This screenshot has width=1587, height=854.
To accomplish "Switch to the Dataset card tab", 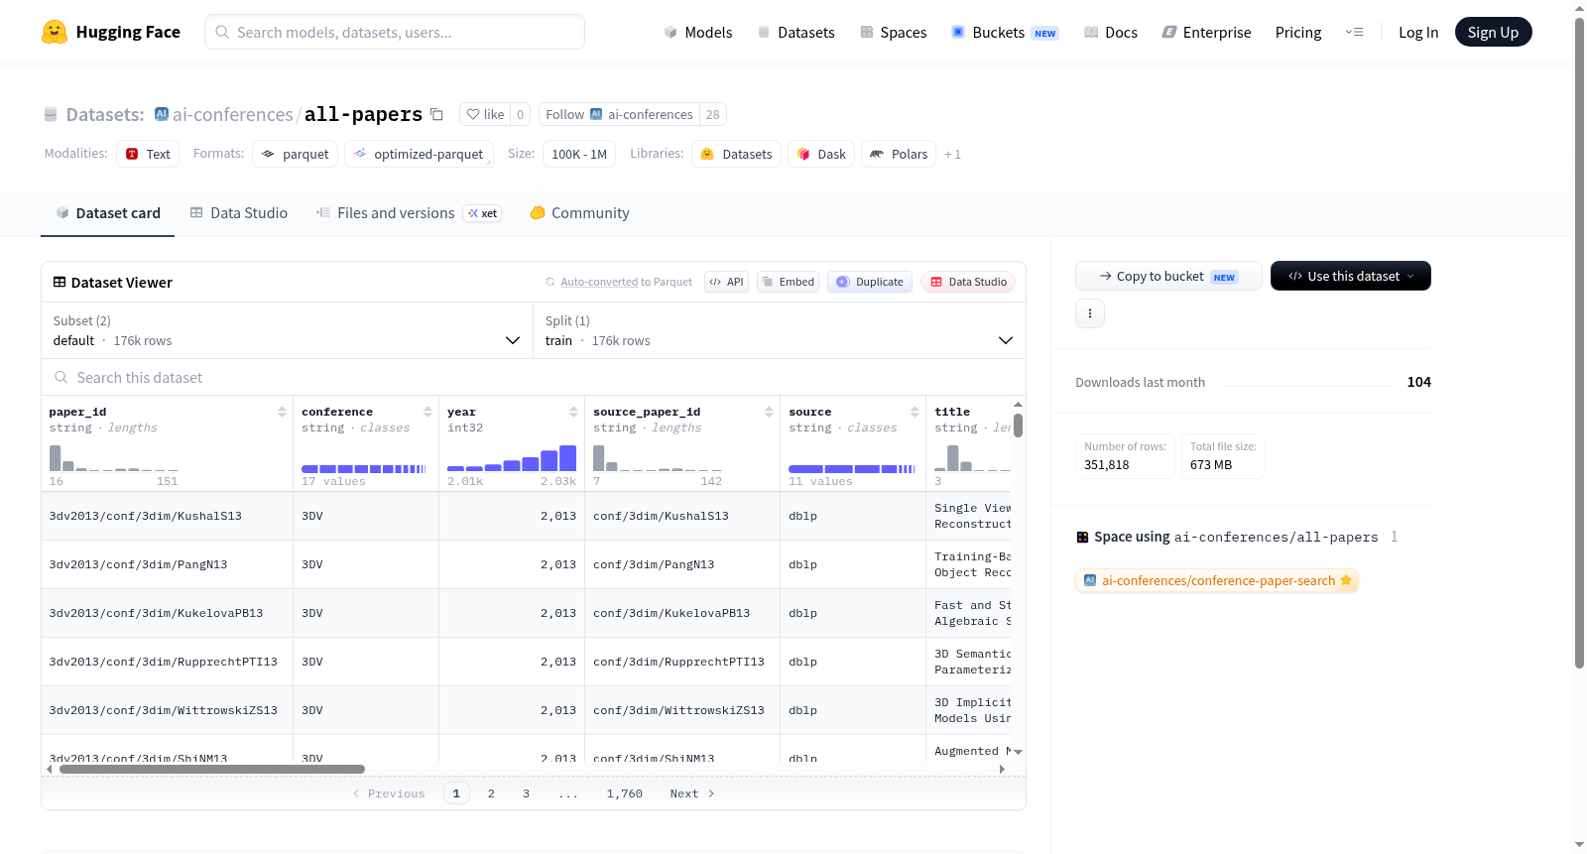I will pyautogui.click(x=107, y=212).
